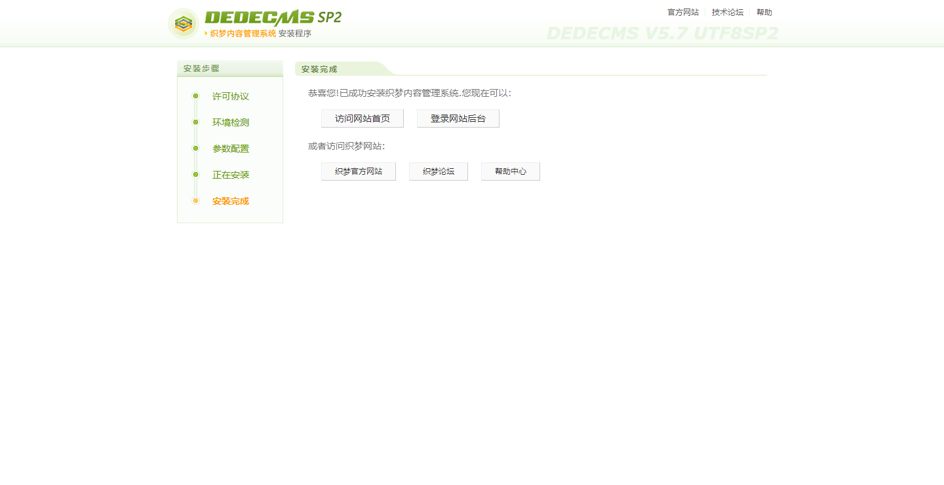Click the 帮助中心 button
This screenshot has width=944, height=485.
coord(511,171)
